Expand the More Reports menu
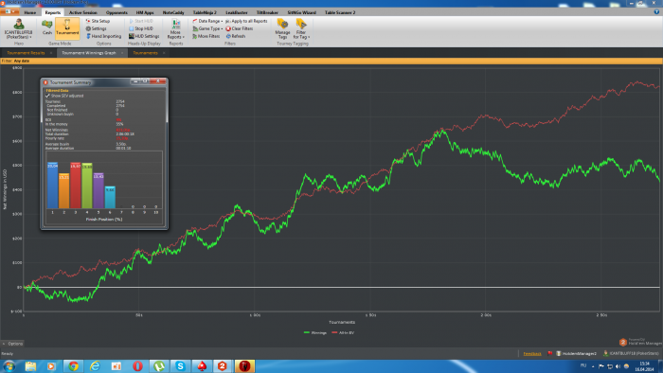 click(176, 28)
